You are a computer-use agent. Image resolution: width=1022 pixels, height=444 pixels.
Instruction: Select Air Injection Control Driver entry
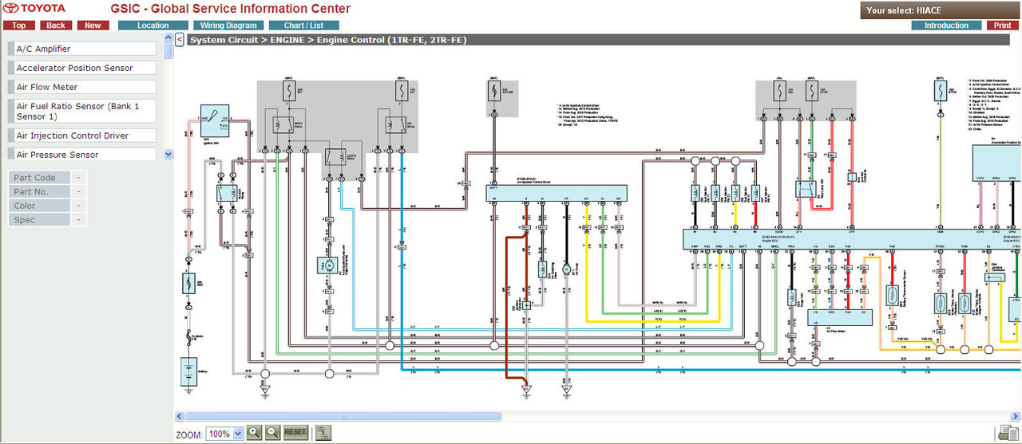pyautogui.click(x=82, y=136)
